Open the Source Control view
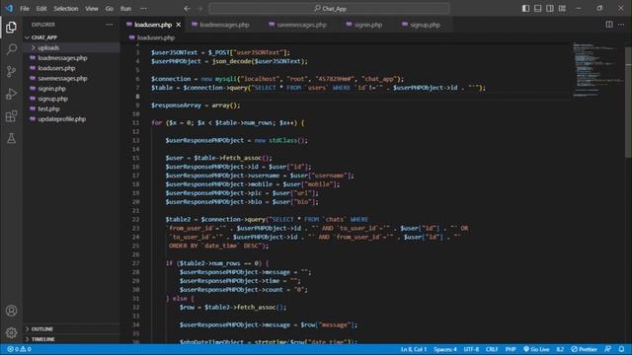Screen dimensions: 632x355 click(11, 72)
